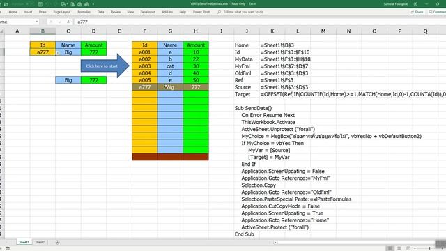This screenshot has width=446, height=251.
Task: Click the Page Break Preview icon in status bar
Action: 408,248
